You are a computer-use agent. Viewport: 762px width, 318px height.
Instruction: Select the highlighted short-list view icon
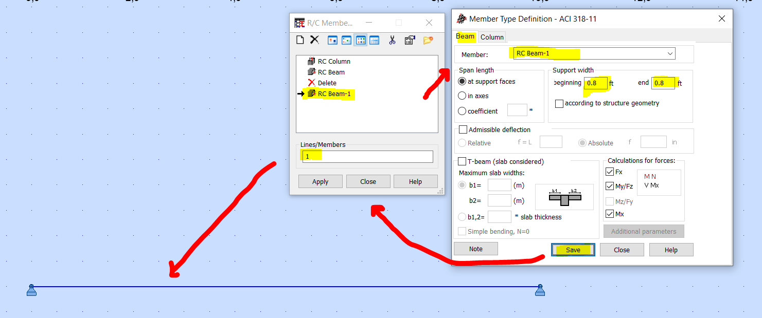[361, 40]
